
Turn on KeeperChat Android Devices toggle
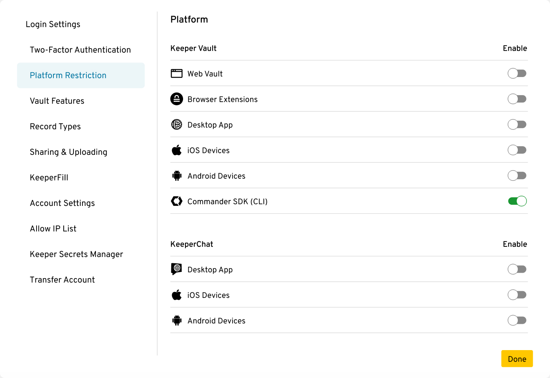point(517,320)
